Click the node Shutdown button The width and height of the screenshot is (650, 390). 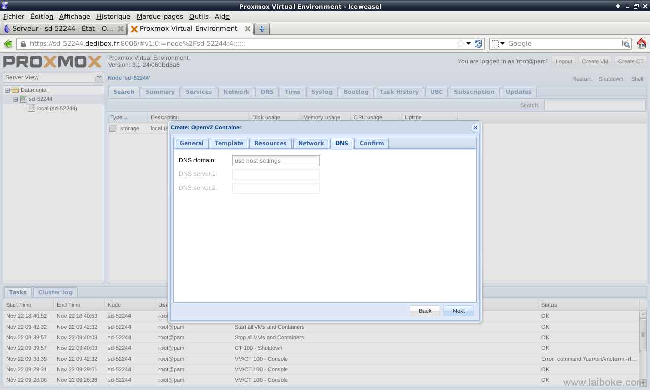pyautogui.click(x=610, y=79)
